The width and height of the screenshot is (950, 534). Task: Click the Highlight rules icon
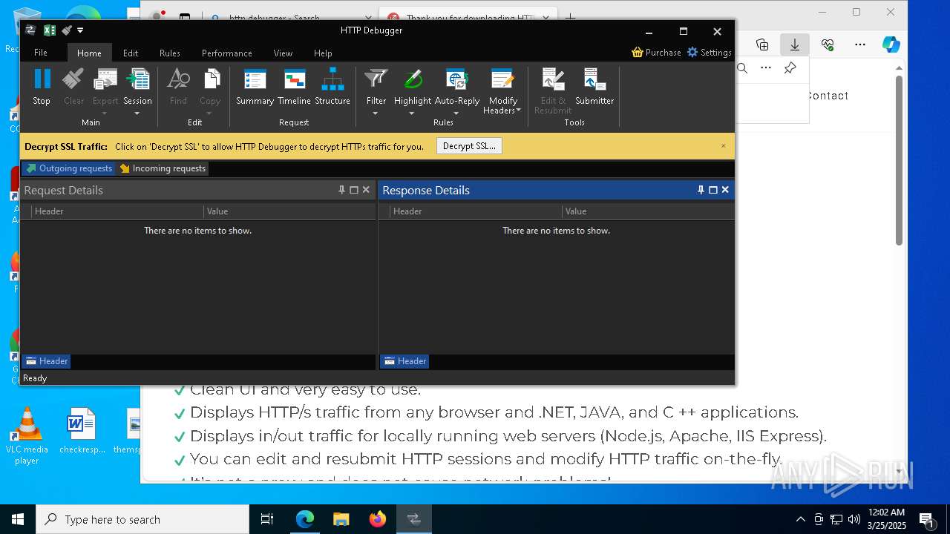pos(413,79)
